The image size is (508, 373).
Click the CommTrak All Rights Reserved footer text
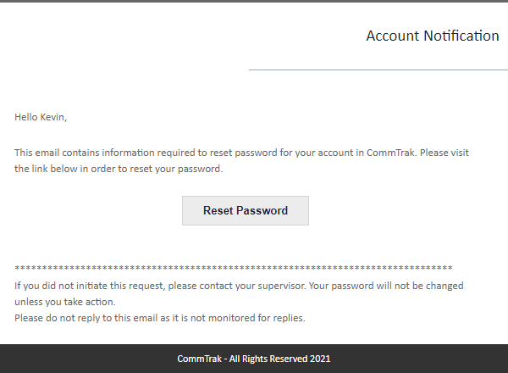tap(254, 359)
